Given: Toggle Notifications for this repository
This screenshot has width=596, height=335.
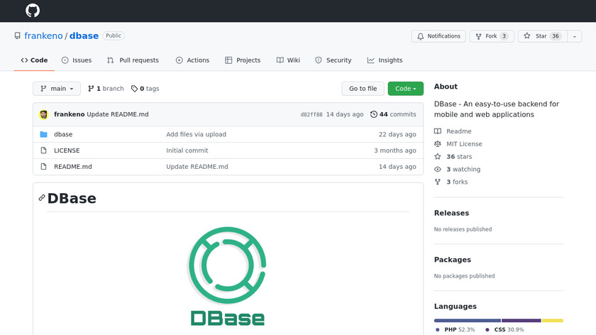Looking at the screenshot, I should point(438,36).
